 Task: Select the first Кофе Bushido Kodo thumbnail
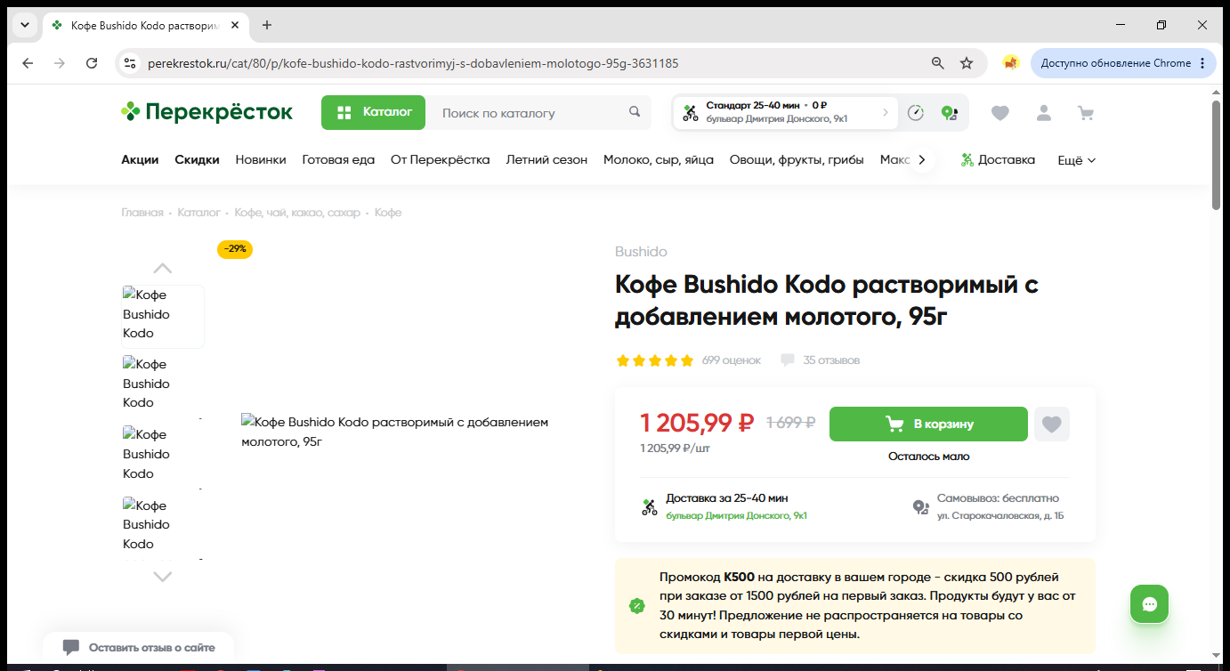[x=163, y=316]
